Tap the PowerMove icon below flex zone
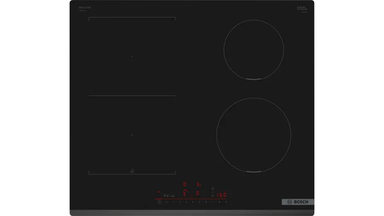Viewport: 384px width, 216px height. point(131,170)
